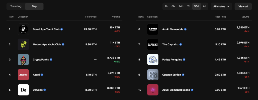Set time range to 24h

pyautogui.click(x=181, y=6)
